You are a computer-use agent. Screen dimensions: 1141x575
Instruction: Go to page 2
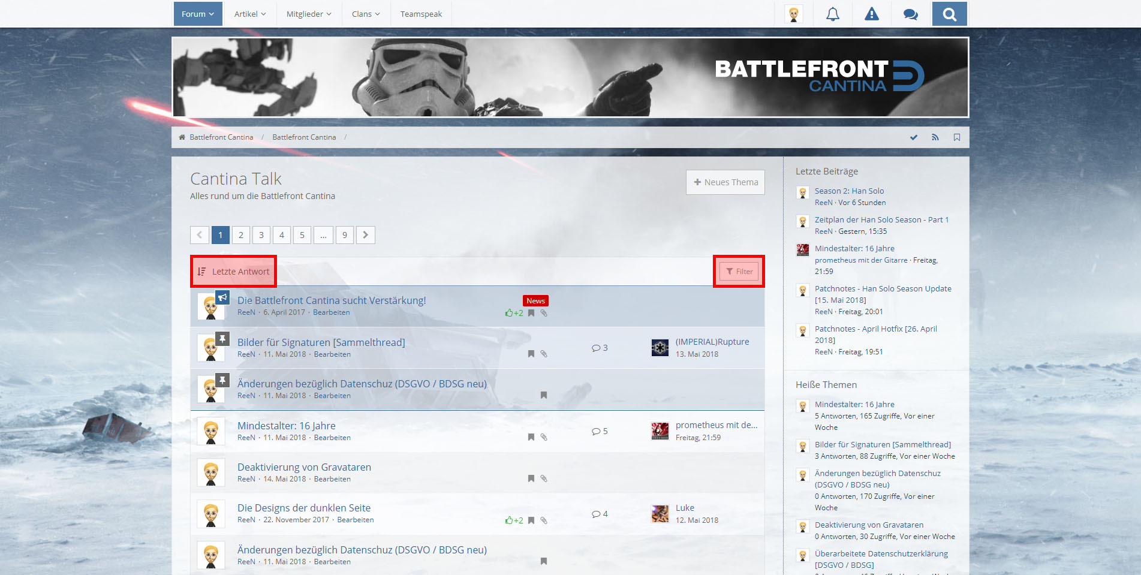pos(241,235)
